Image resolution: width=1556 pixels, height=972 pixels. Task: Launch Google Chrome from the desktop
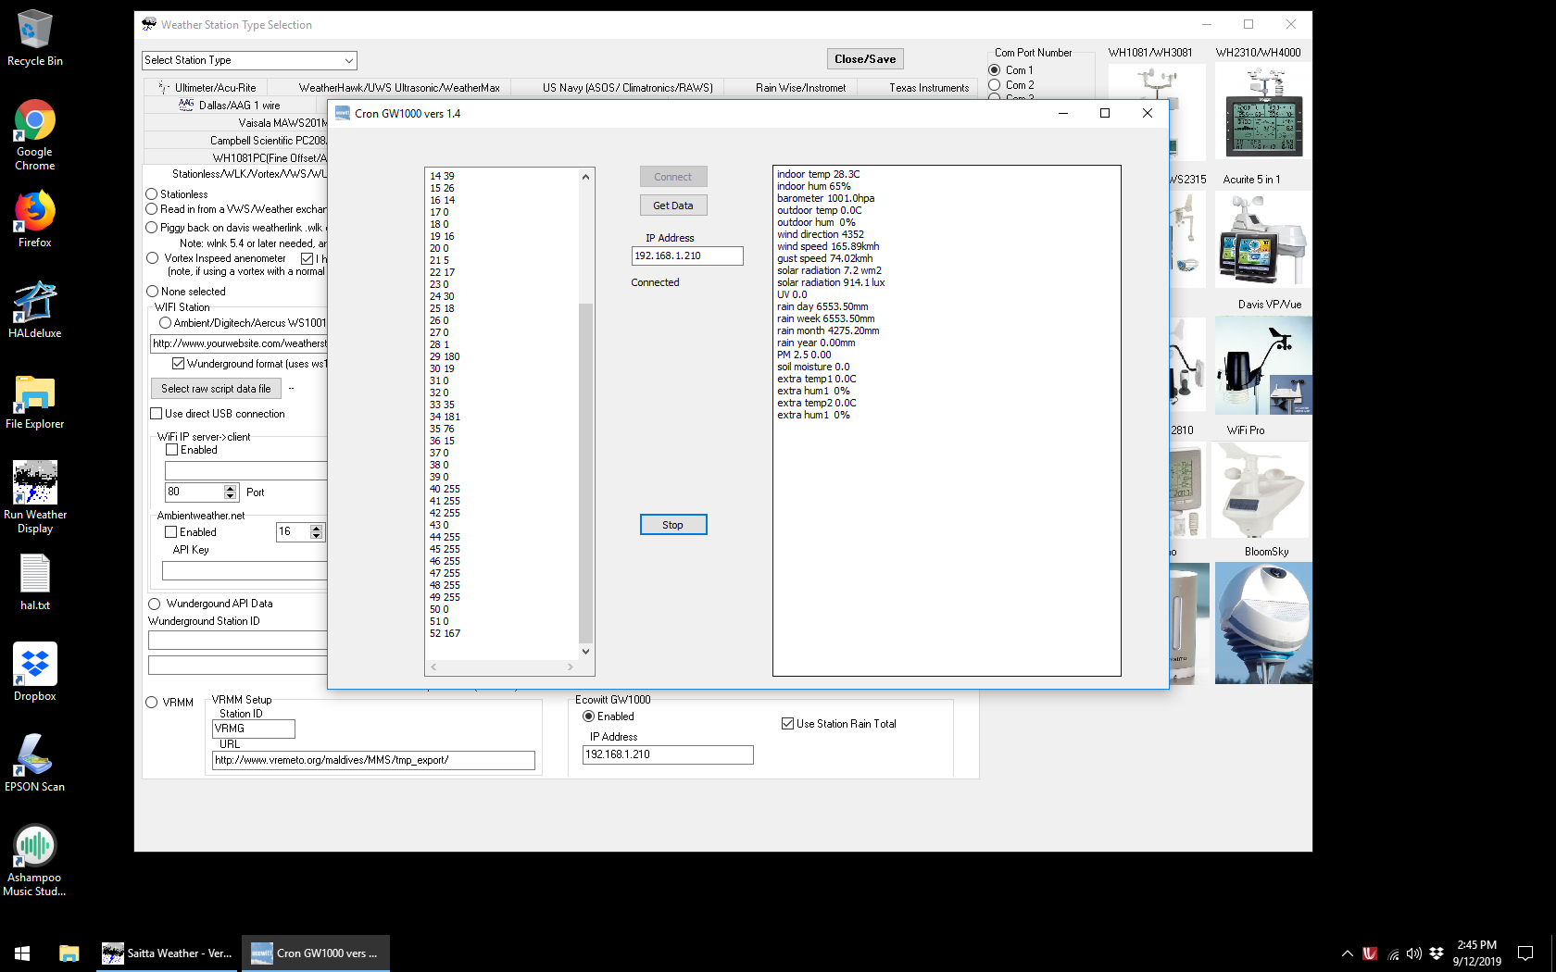(x=34, y=135)
